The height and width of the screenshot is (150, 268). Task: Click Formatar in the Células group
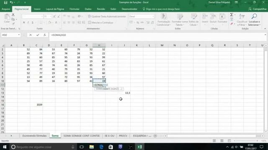[x=222, y=19]
